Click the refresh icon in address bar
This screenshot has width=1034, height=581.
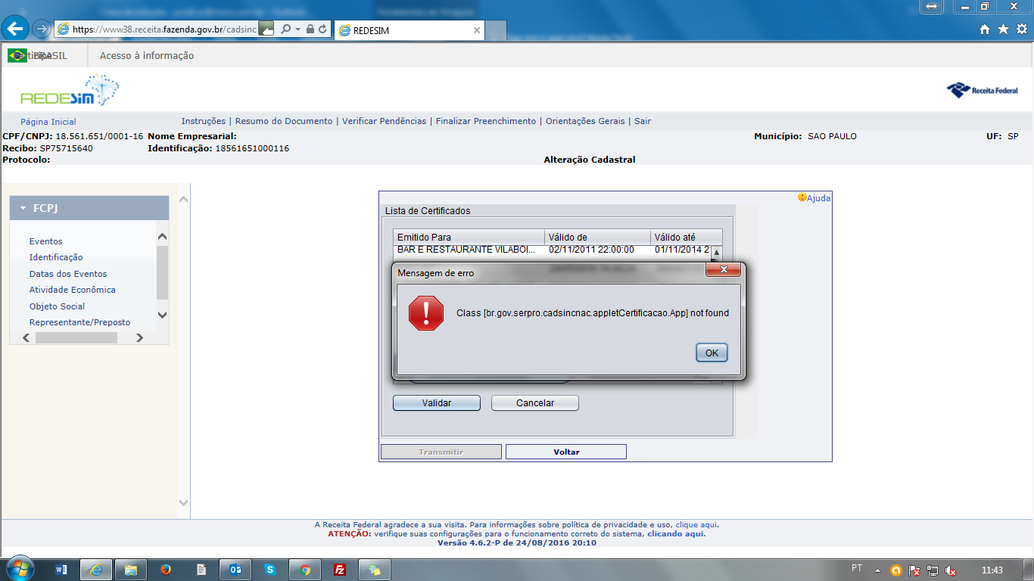pos(323,29)
